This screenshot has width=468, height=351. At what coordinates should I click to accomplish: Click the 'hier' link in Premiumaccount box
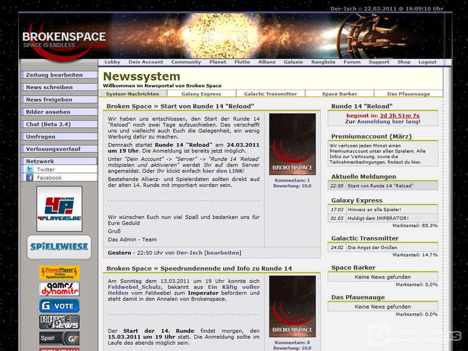pyautogui.click(x=416, y=162)
